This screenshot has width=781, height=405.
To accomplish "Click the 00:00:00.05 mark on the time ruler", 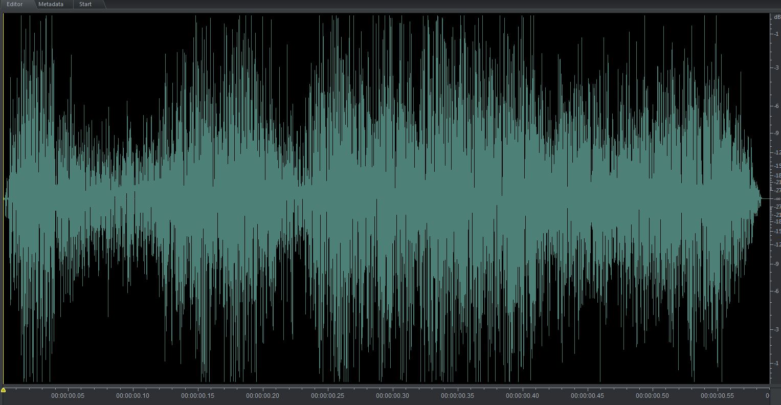I will coord(68,396).
